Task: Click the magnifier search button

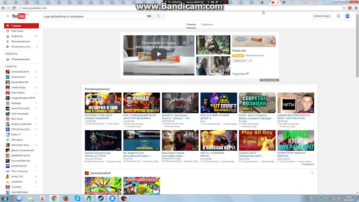Action: pos(158,16)
